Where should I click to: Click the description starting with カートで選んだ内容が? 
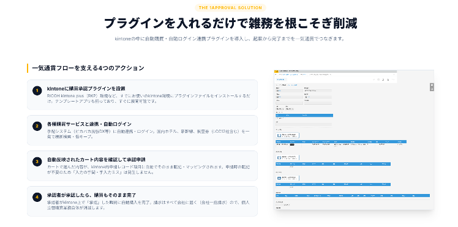(x=149, y=170)
